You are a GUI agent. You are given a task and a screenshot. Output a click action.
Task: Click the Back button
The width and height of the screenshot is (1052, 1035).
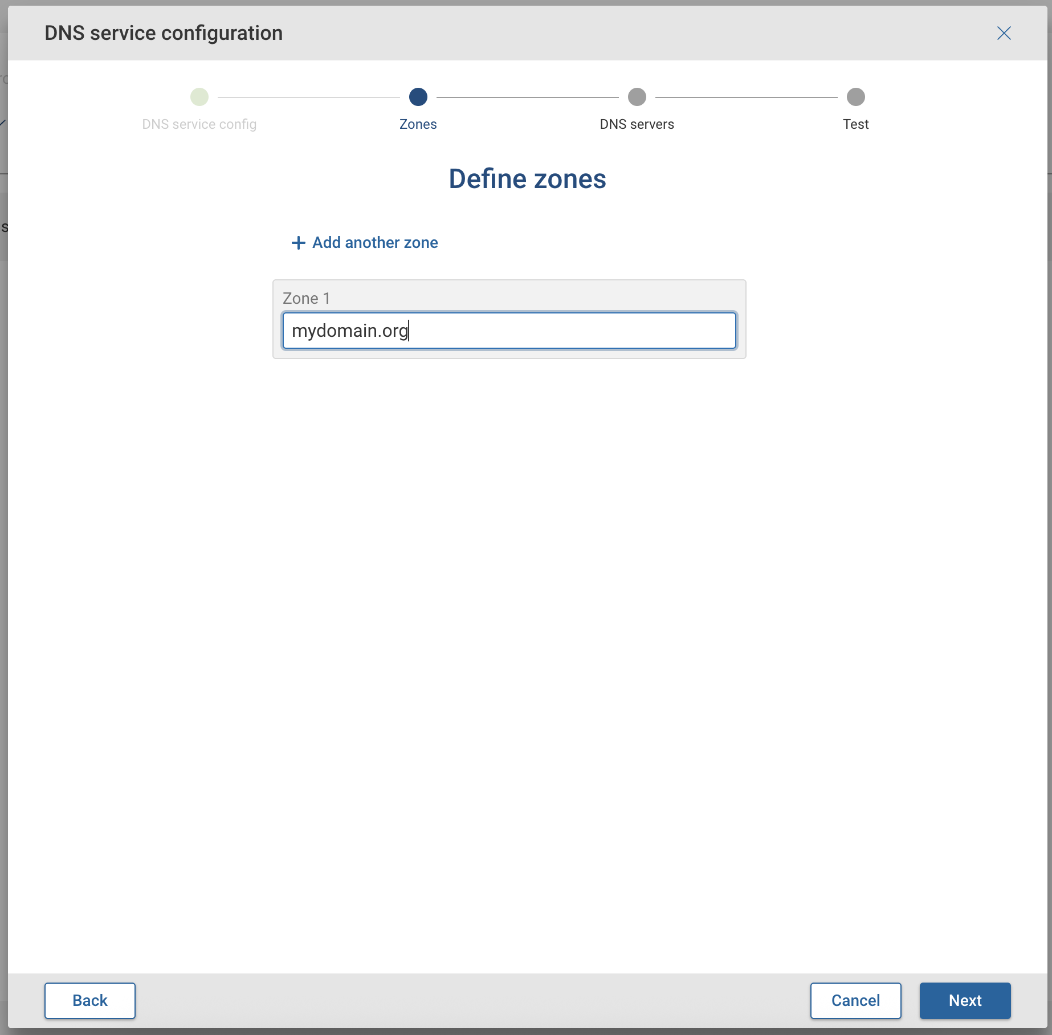pos(89,1000)
